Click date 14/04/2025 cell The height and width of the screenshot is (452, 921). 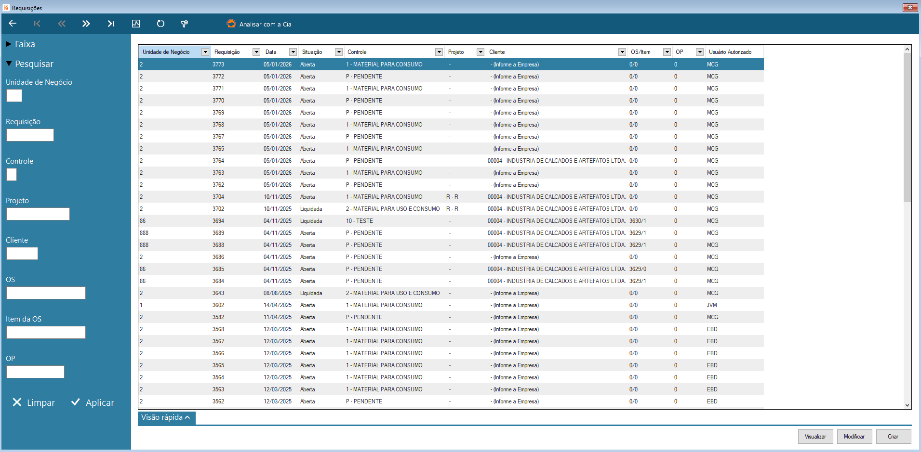(x=278, y=305)
